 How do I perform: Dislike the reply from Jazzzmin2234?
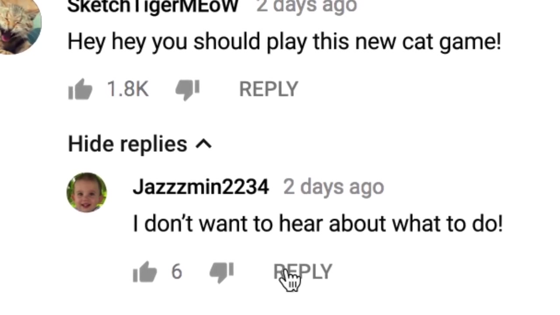coord(221,273)
